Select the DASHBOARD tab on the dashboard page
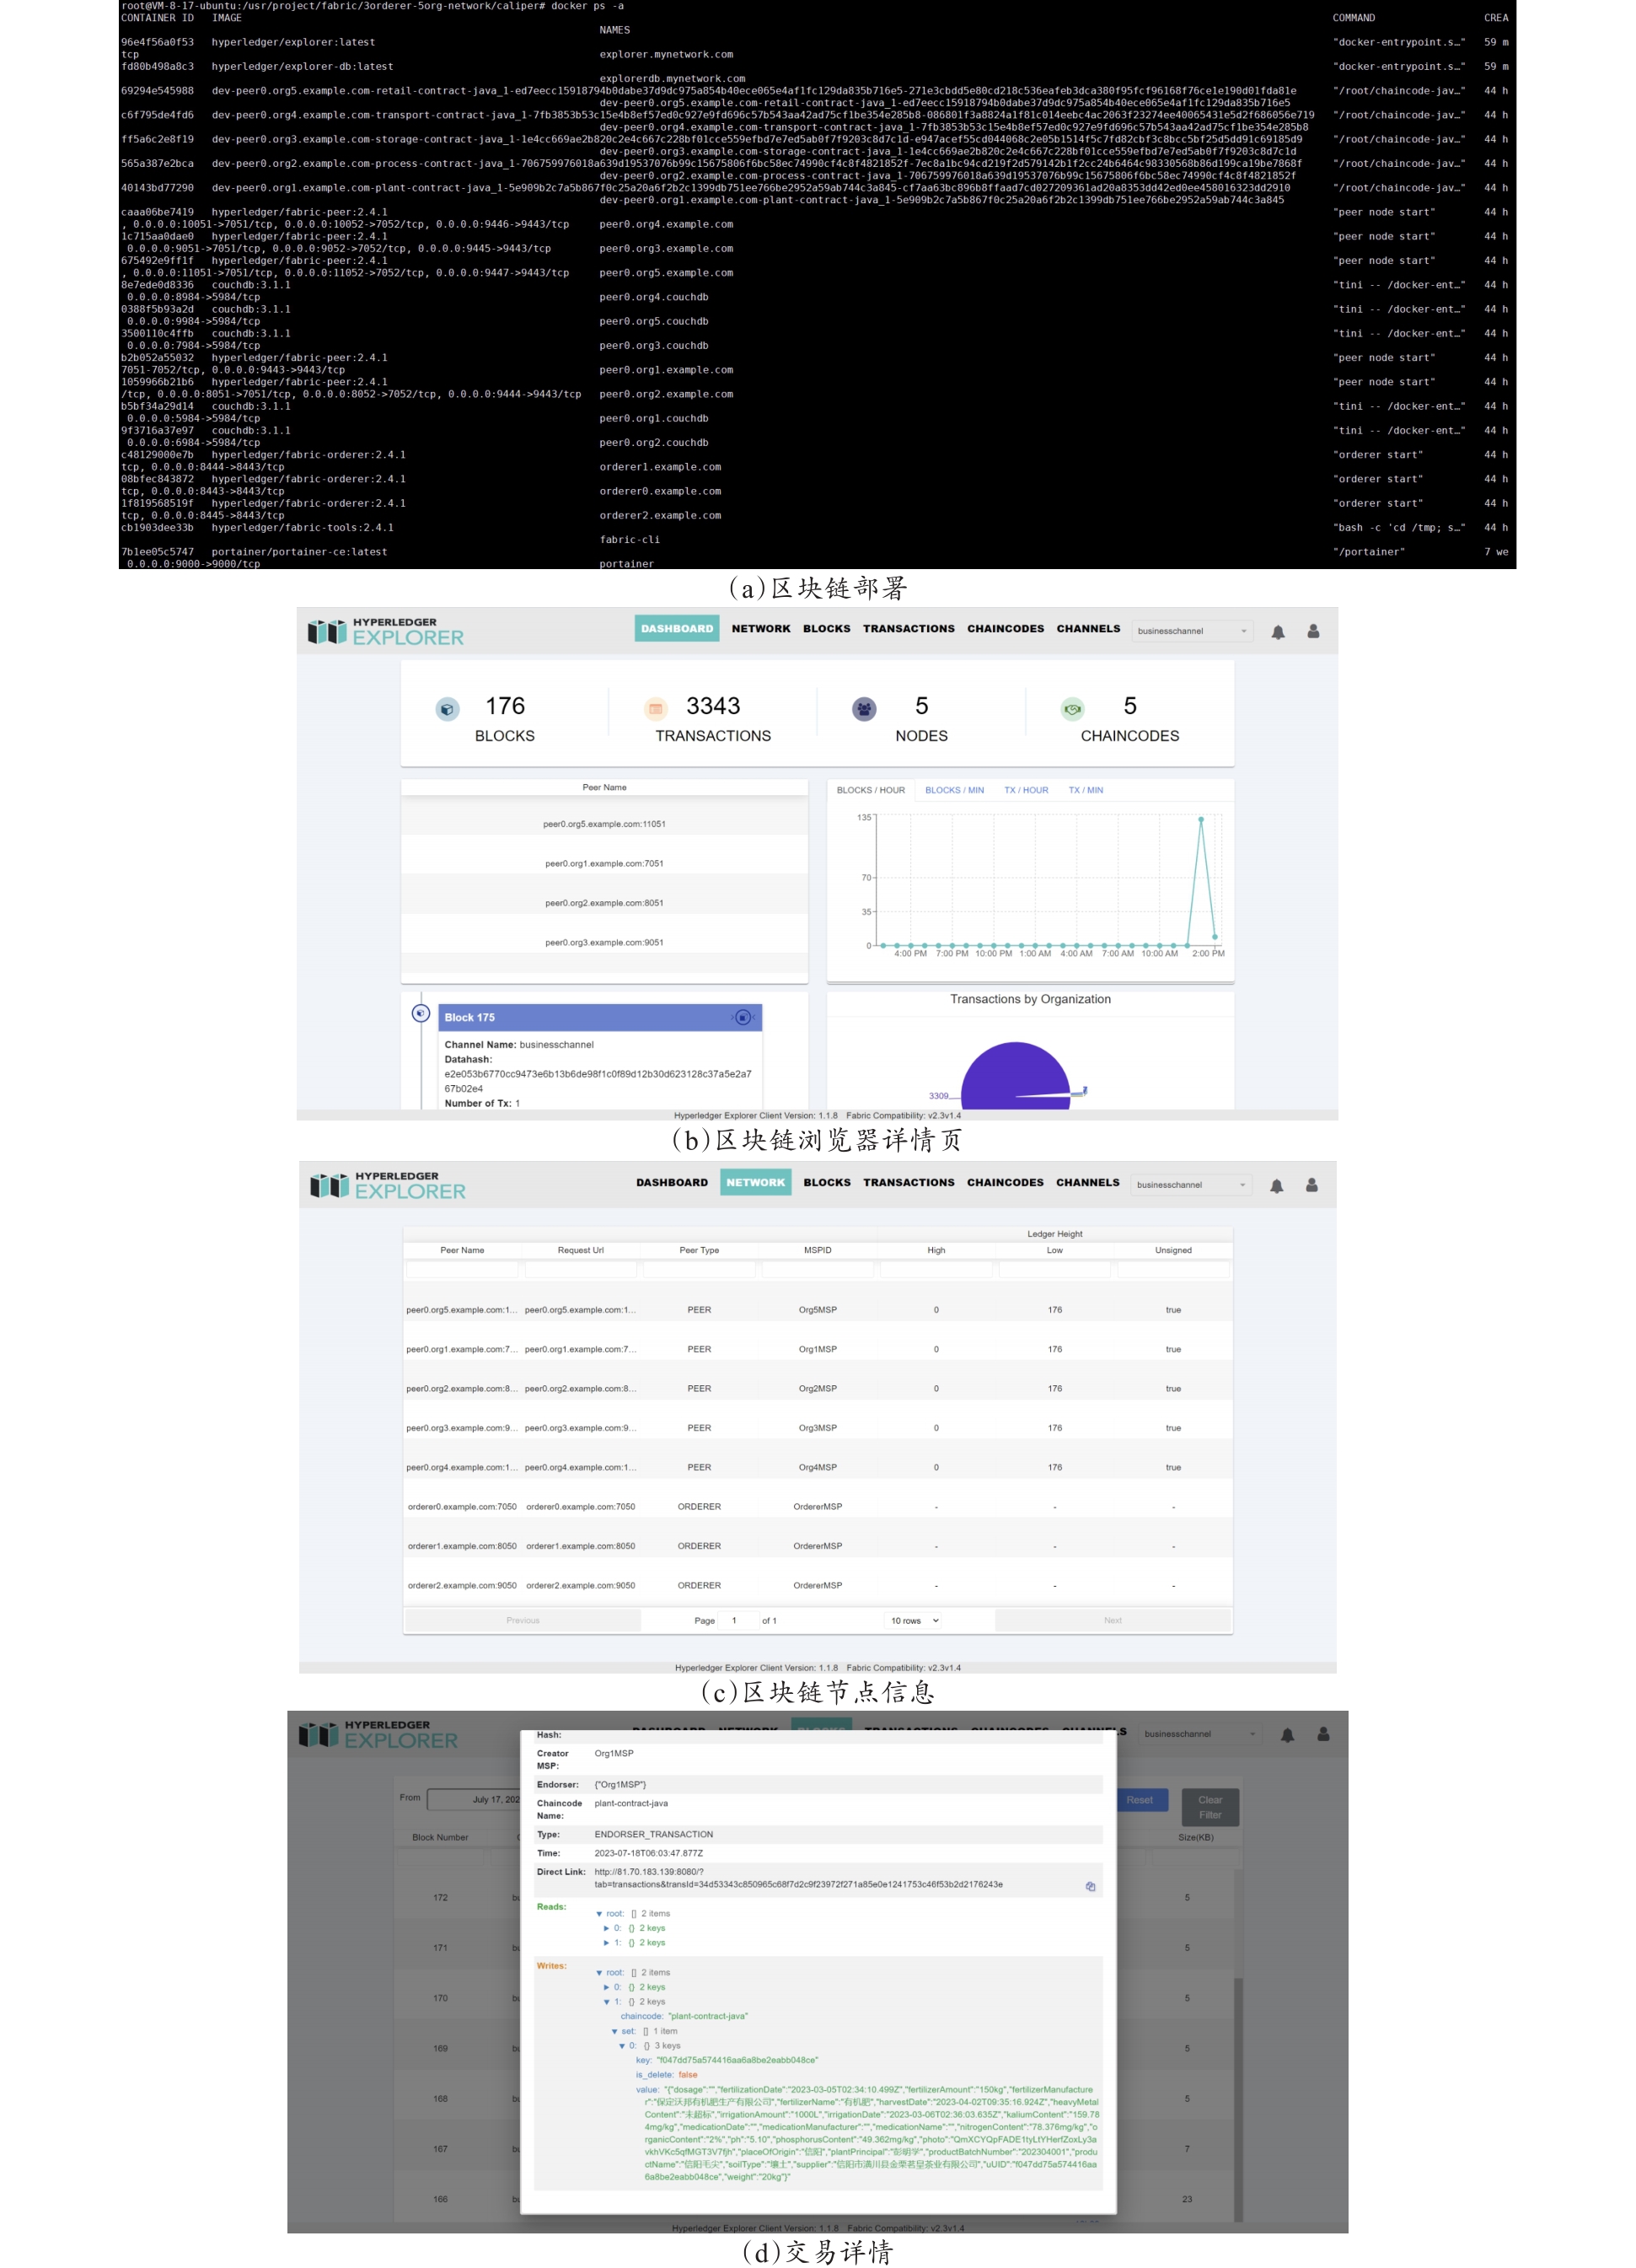 (x=677, y=629)
